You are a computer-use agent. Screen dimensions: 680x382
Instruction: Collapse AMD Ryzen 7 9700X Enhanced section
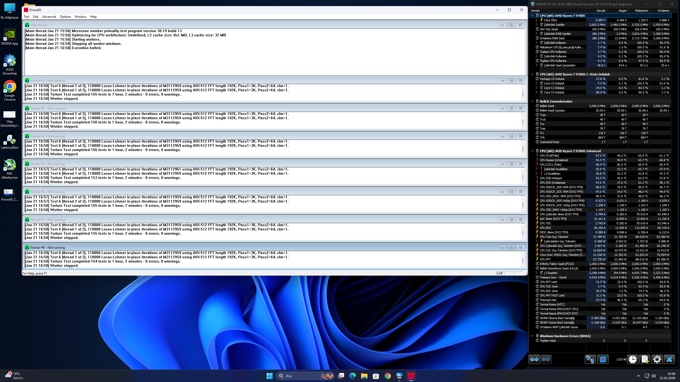[532, 151]
